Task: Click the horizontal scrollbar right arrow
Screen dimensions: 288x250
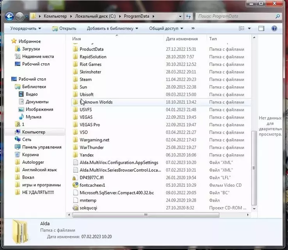Action: pyautogui.click(x=248, y=215)
